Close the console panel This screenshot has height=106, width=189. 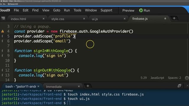[187, 86]
